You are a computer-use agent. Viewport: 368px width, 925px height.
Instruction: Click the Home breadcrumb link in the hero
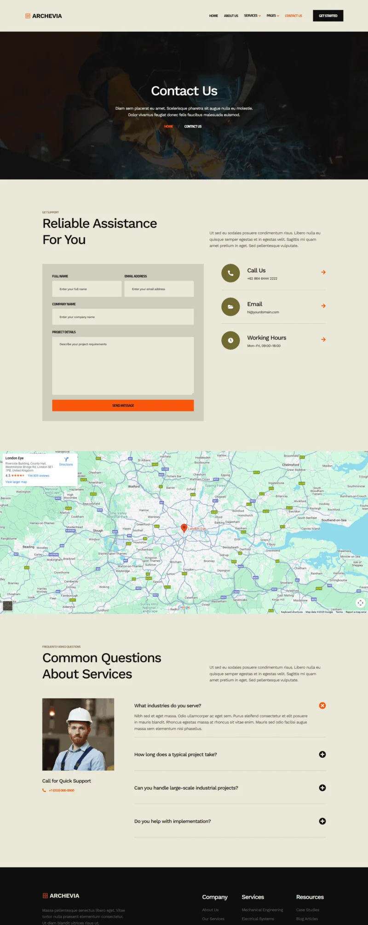click(x=169, y=126)
